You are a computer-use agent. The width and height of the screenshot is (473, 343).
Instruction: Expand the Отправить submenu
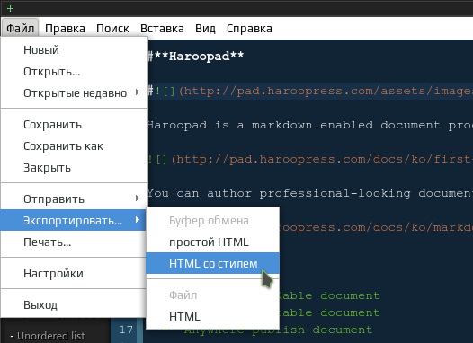75,199
